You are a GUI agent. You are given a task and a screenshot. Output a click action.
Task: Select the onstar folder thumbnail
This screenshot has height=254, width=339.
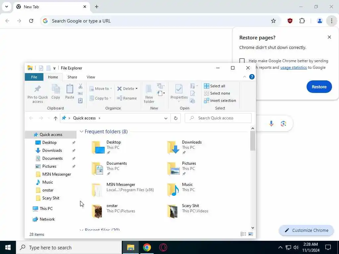pos(97,211)
